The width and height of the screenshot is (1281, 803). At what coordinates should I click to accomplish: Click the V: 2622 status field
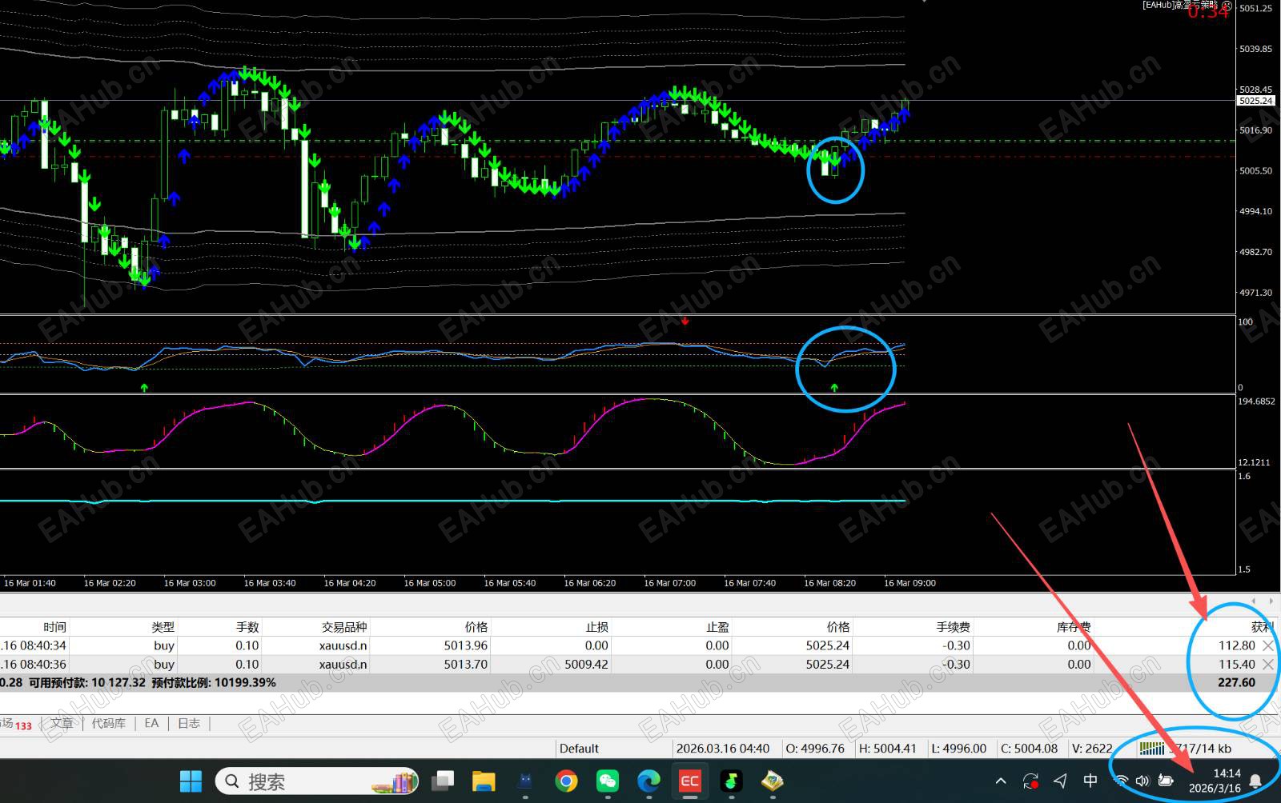click(1092, 749)
